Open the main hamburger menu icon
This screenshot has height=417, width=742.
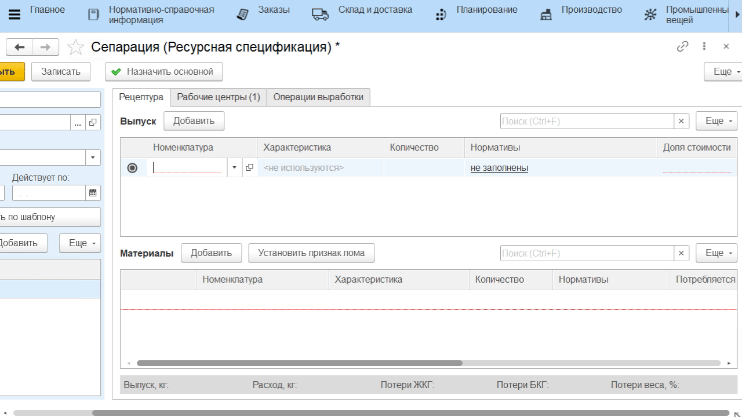coord(14,15)
